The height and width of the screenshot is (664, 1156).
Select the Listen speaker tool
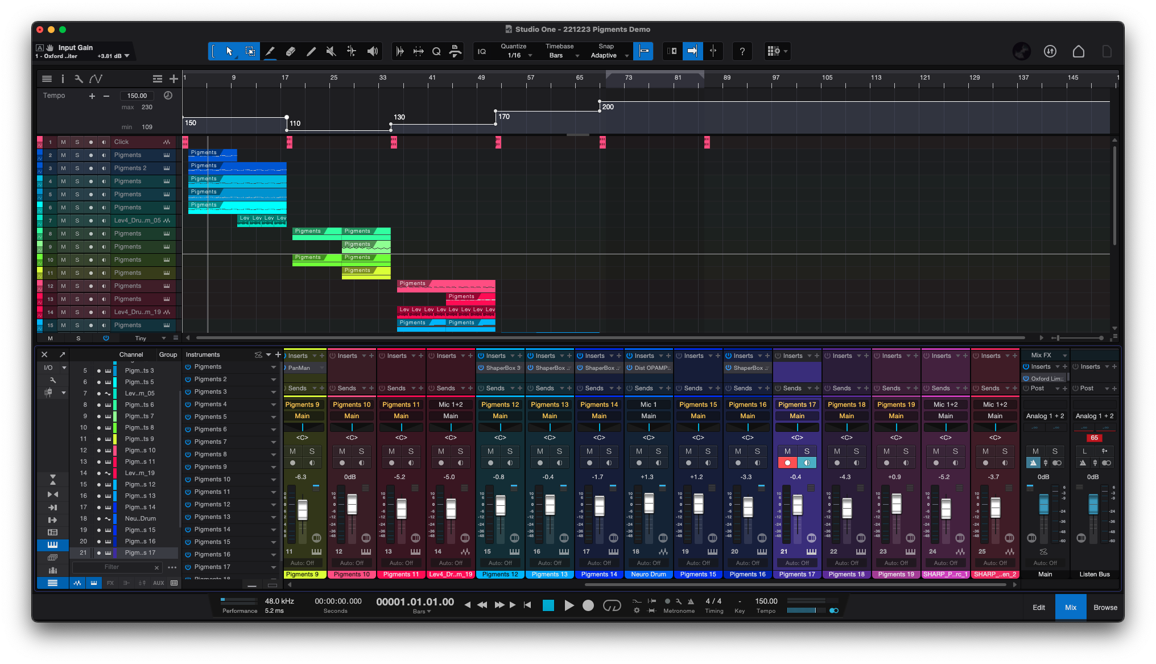click(373, 51)
